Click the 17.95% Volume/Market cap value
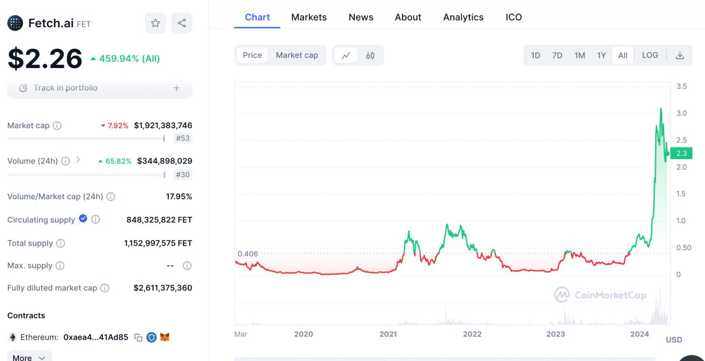Viewport: 705px width, 361px height. point(179,196)
